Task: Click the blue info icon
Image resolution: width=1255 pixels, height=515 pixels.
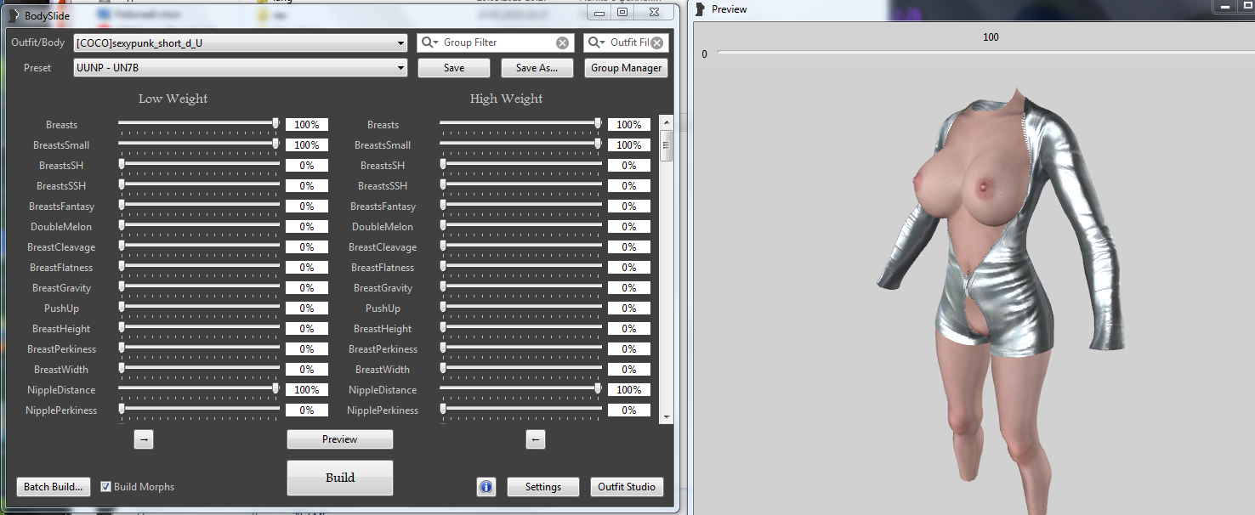Action: pos(486,487)
